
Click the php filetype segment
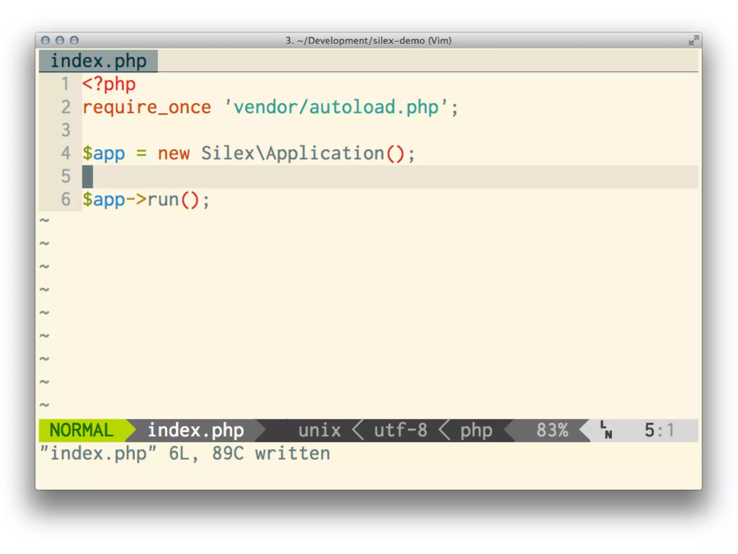click(x=476, y=430)
